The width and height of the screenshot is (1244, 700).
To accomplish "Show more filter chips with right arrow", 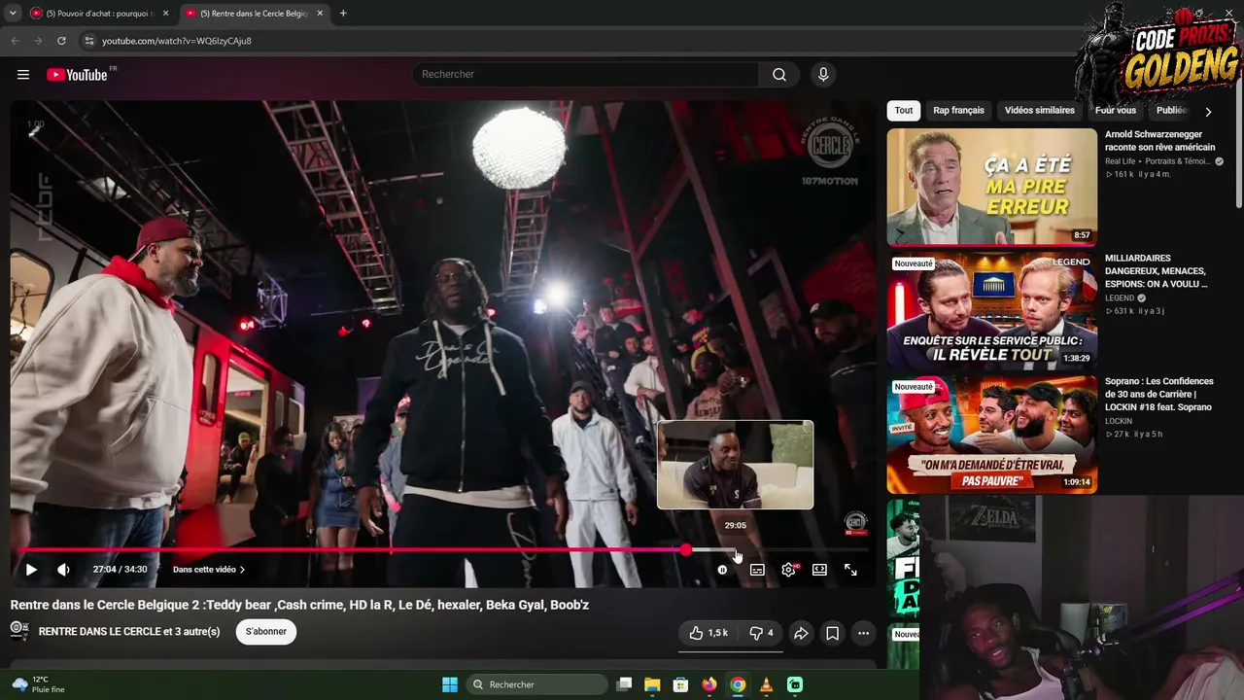I will [1208, 112].
